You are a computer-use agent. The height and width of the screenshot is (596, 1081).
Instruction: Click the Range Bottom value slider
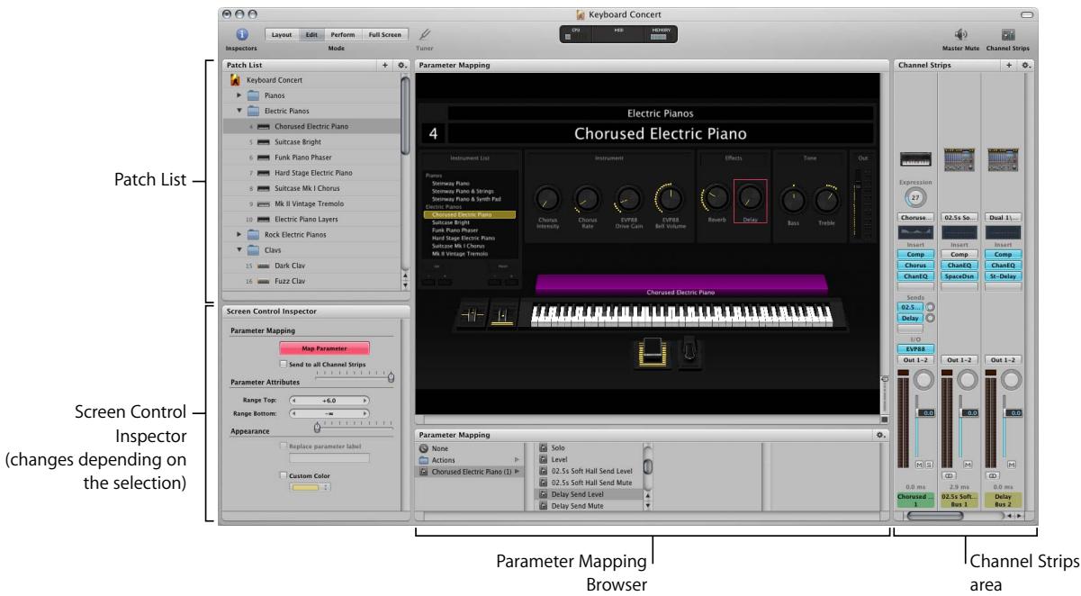click(329, 412)
